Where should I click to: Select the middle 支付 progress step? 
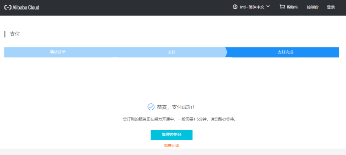point(171,52)
